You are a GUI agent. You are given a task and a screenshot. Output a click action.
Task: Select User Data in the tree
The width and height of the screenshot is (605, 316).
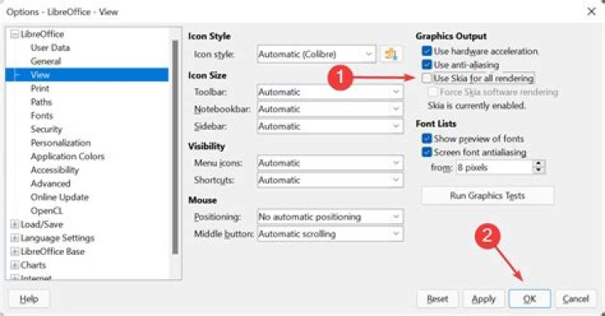pyautogui.click(x=50, y=48)
